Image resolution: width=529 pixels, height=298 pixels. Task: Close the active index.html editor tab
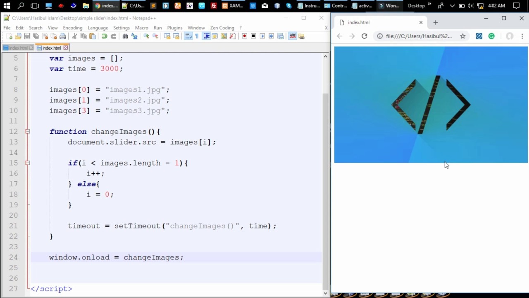tap(65, 48)
